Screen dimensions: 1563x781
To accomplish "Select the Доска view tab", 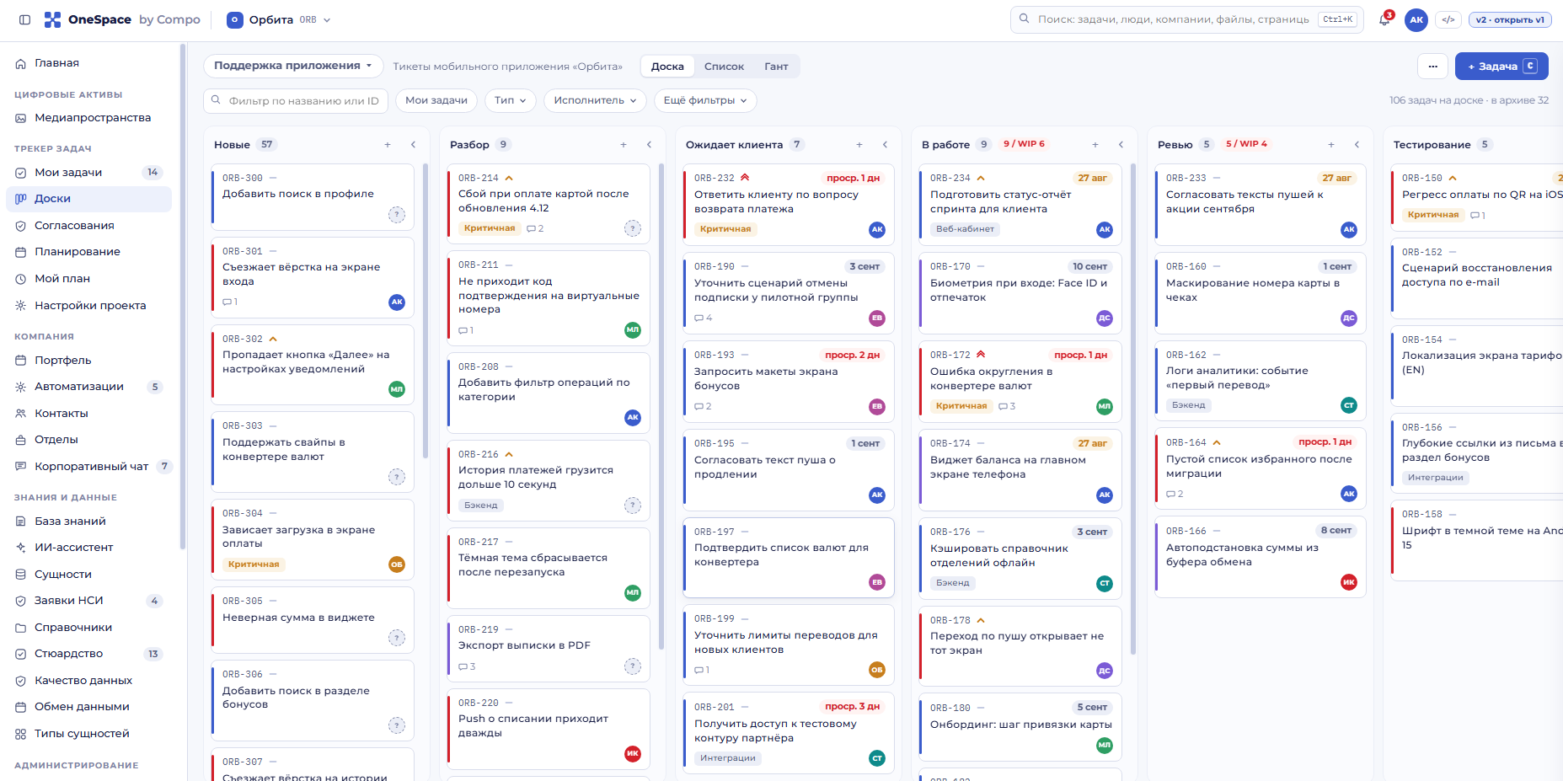I will coord(667,67).
